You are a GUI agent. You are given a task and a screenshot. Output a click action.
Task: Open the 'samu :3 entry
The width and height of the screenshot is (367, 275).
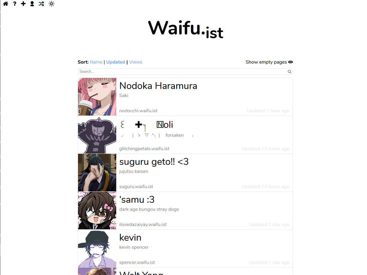pos(185,211)
